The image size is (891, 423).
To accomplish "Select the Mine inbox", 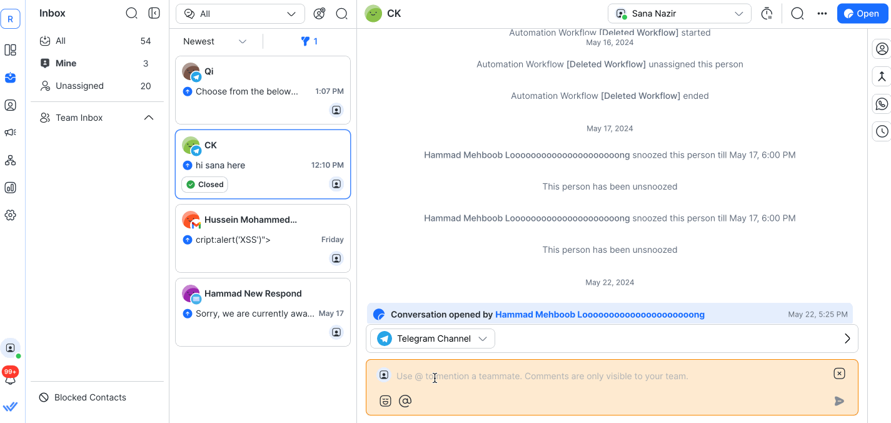I will 66,63.
